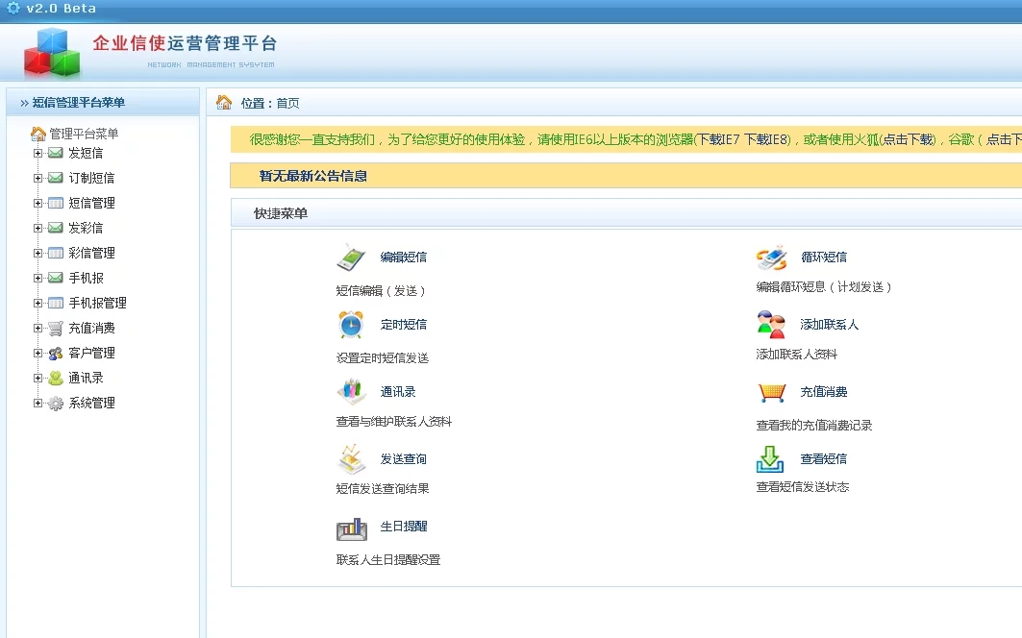Expand the 短信管理 tree node
The width and height of the screenshot is (1022, 638).
(38, 203)
